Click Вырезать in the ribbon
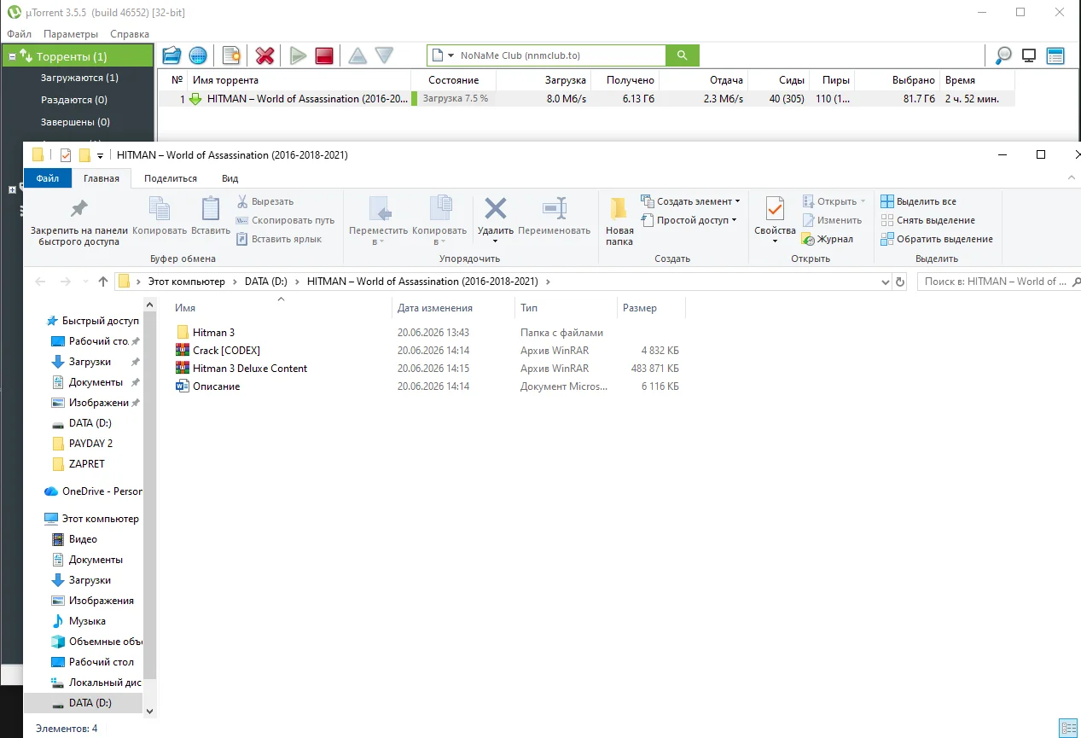 (264, 201)
